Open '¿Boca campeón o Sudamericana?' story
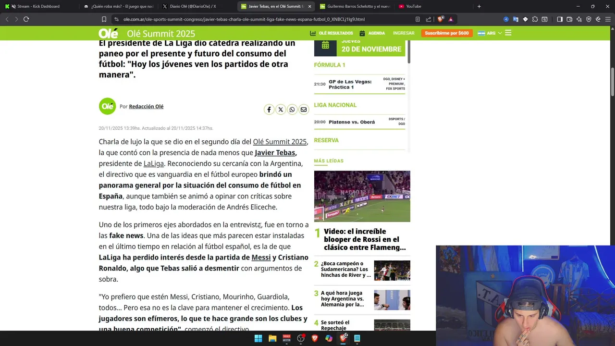This screenshot has height=346, width=615. click(346, 269)
